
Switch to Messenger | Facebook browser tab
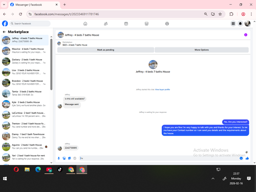click(34, 5)
